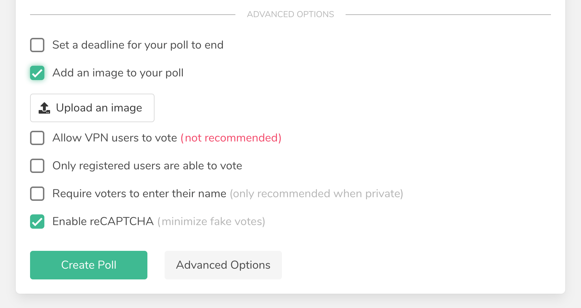The width and height of the screenshot is (581, 308).
Task: Click the ADVANCED OPTIONS section header
Action: [x=290, y=14]
